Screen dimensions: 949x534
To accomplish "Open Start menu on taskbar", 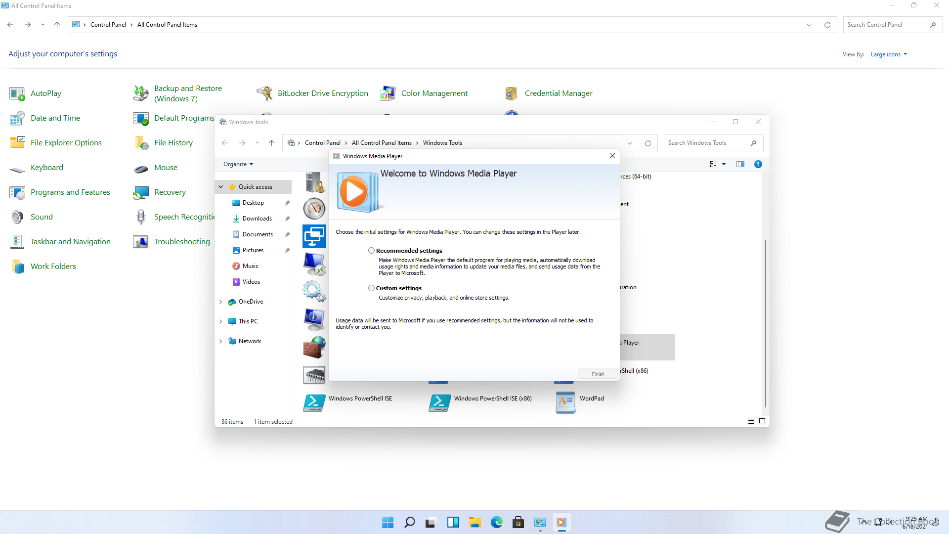I will coord(388,522).
